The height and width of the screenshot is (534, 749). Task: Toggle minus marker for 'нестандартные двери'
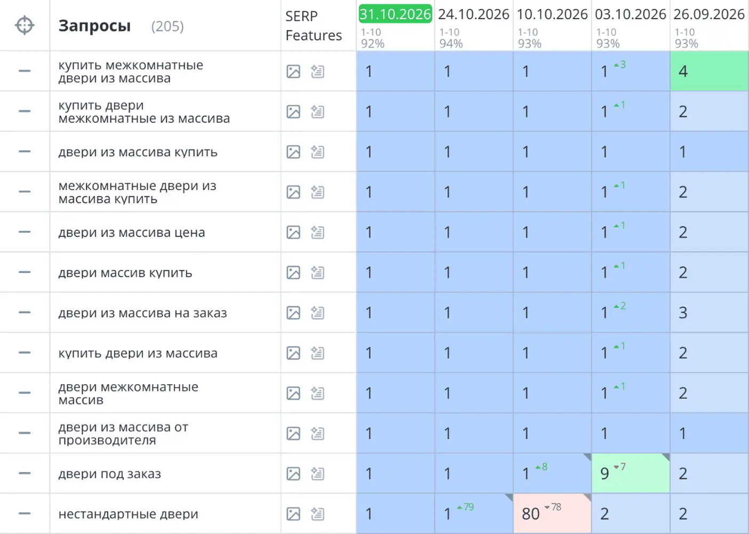(25, 514)
